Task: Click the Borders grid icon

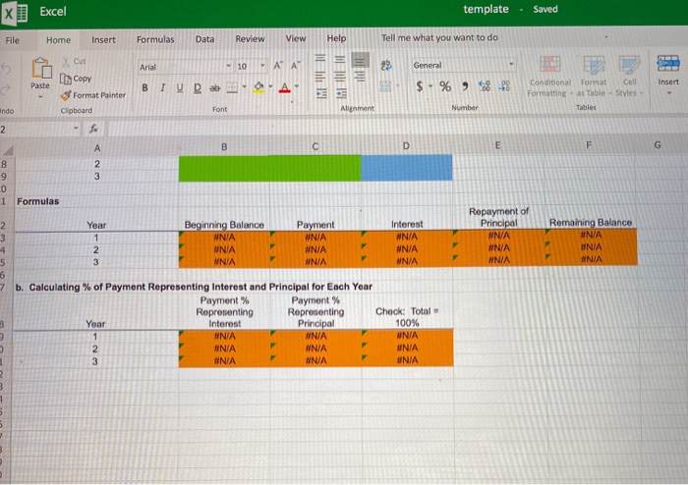Action: pyautogui.click(x=232, y=87)
